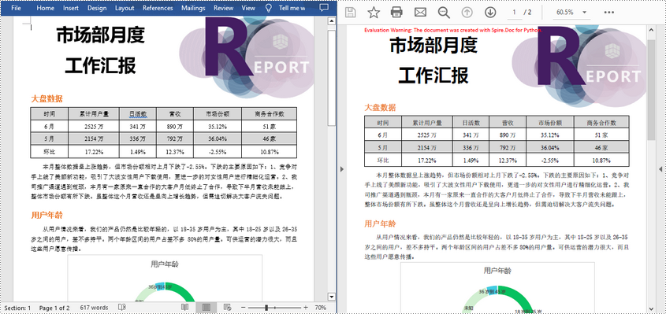The width and height of the screenshot is (666, 314).
Task: Switch to Read Mode view
Action: point(184,307)
